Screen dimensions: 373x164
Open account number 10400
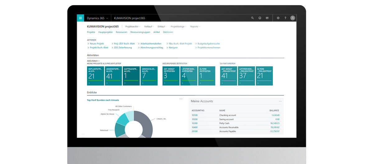(195, 127)
